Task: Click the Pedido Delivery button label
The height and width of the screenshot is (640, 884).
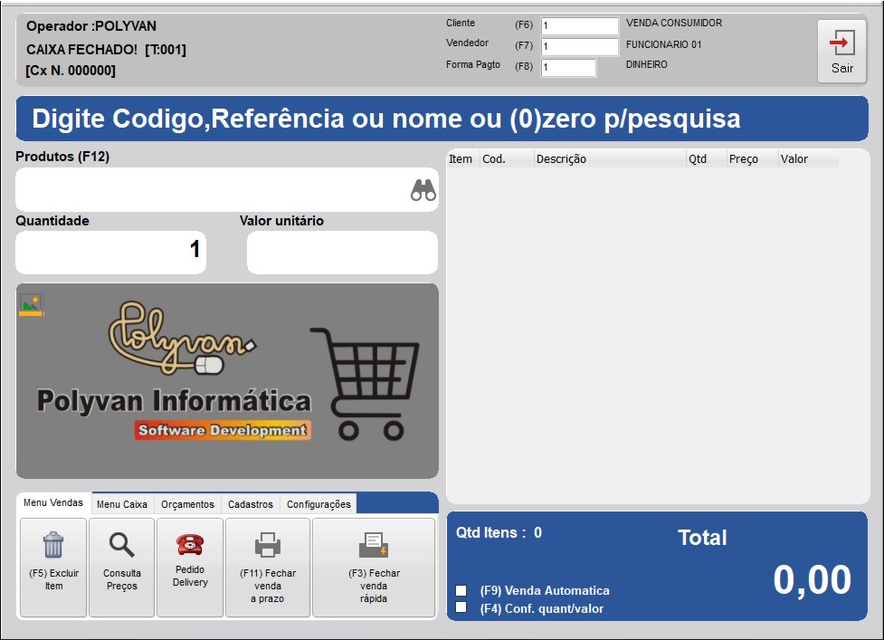Action: 190,576
